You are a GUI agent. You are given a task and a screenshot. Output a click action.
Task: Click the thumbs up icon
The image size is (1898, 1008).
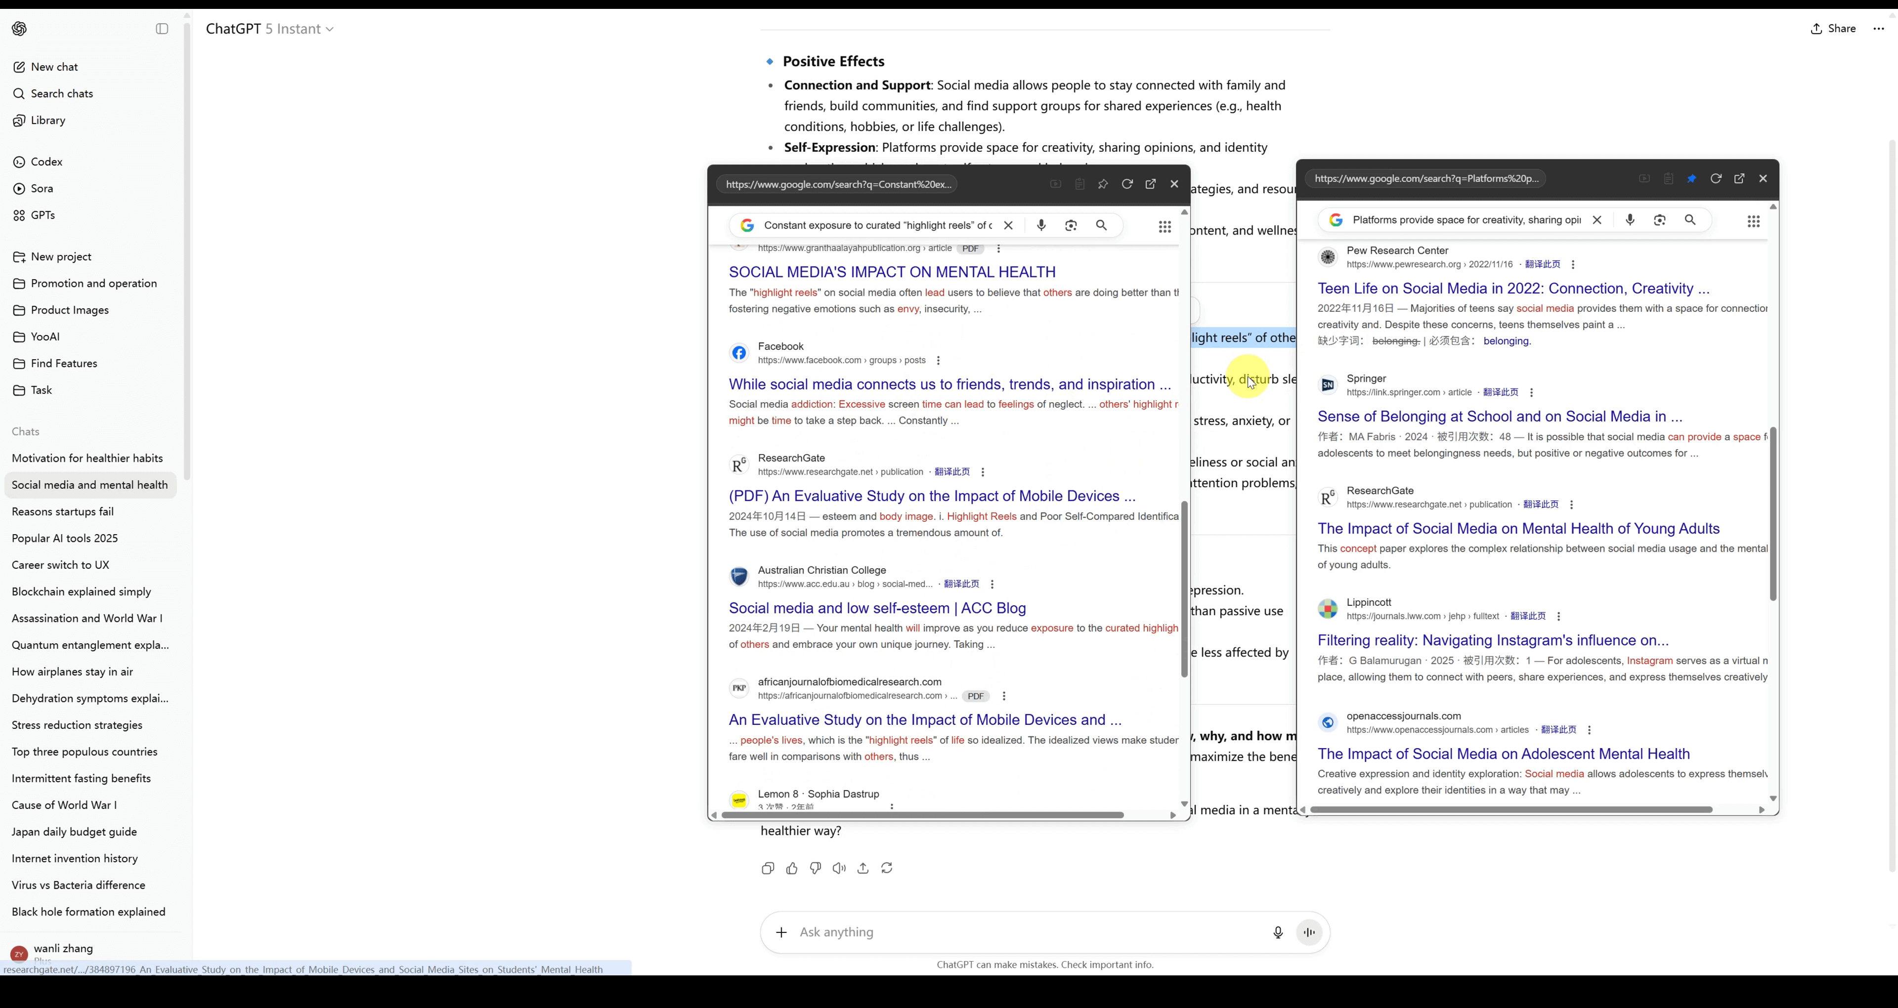click(791, 868)
